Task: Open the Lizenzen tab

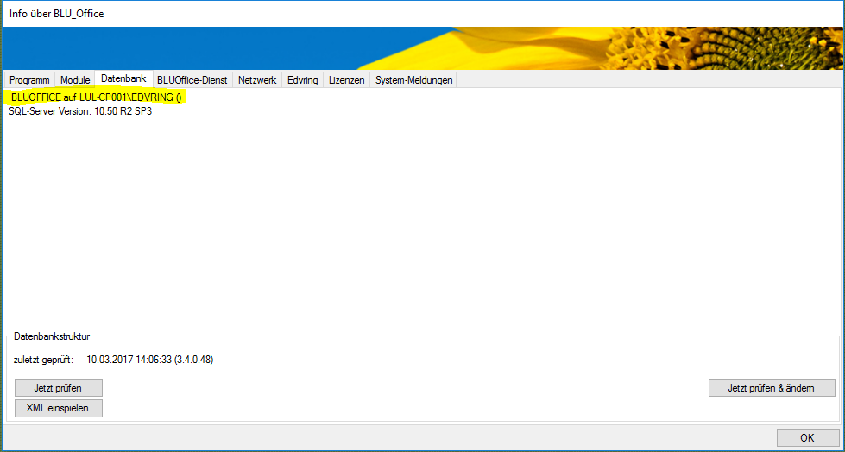Action: click(x=346, y=79)
